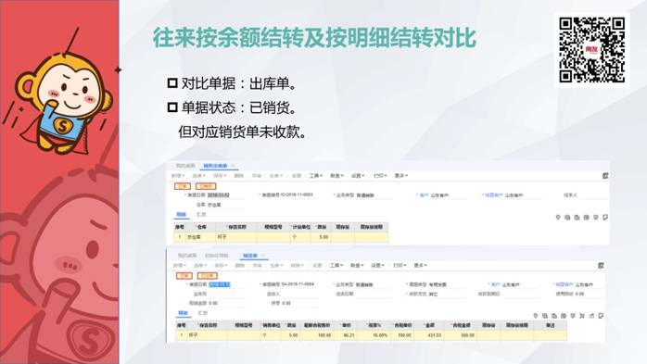Open the 打印 dropdown in the outbound window
647x364 pixels.
[380, 176]
